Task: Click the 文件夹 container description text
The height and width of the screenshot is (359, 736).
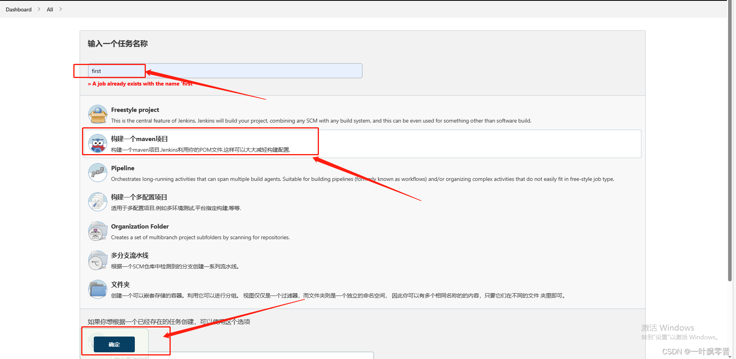Action: 339,296
